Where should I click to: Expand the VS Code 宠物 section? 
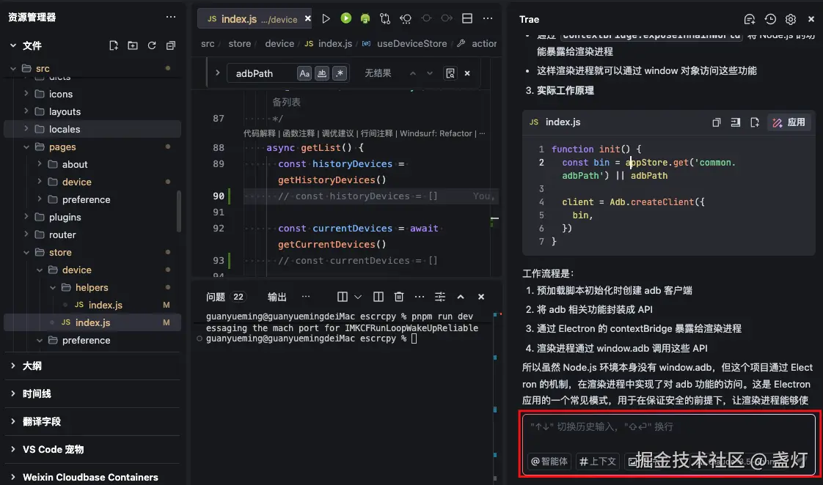pyautogui.click(x=13, y=449)
